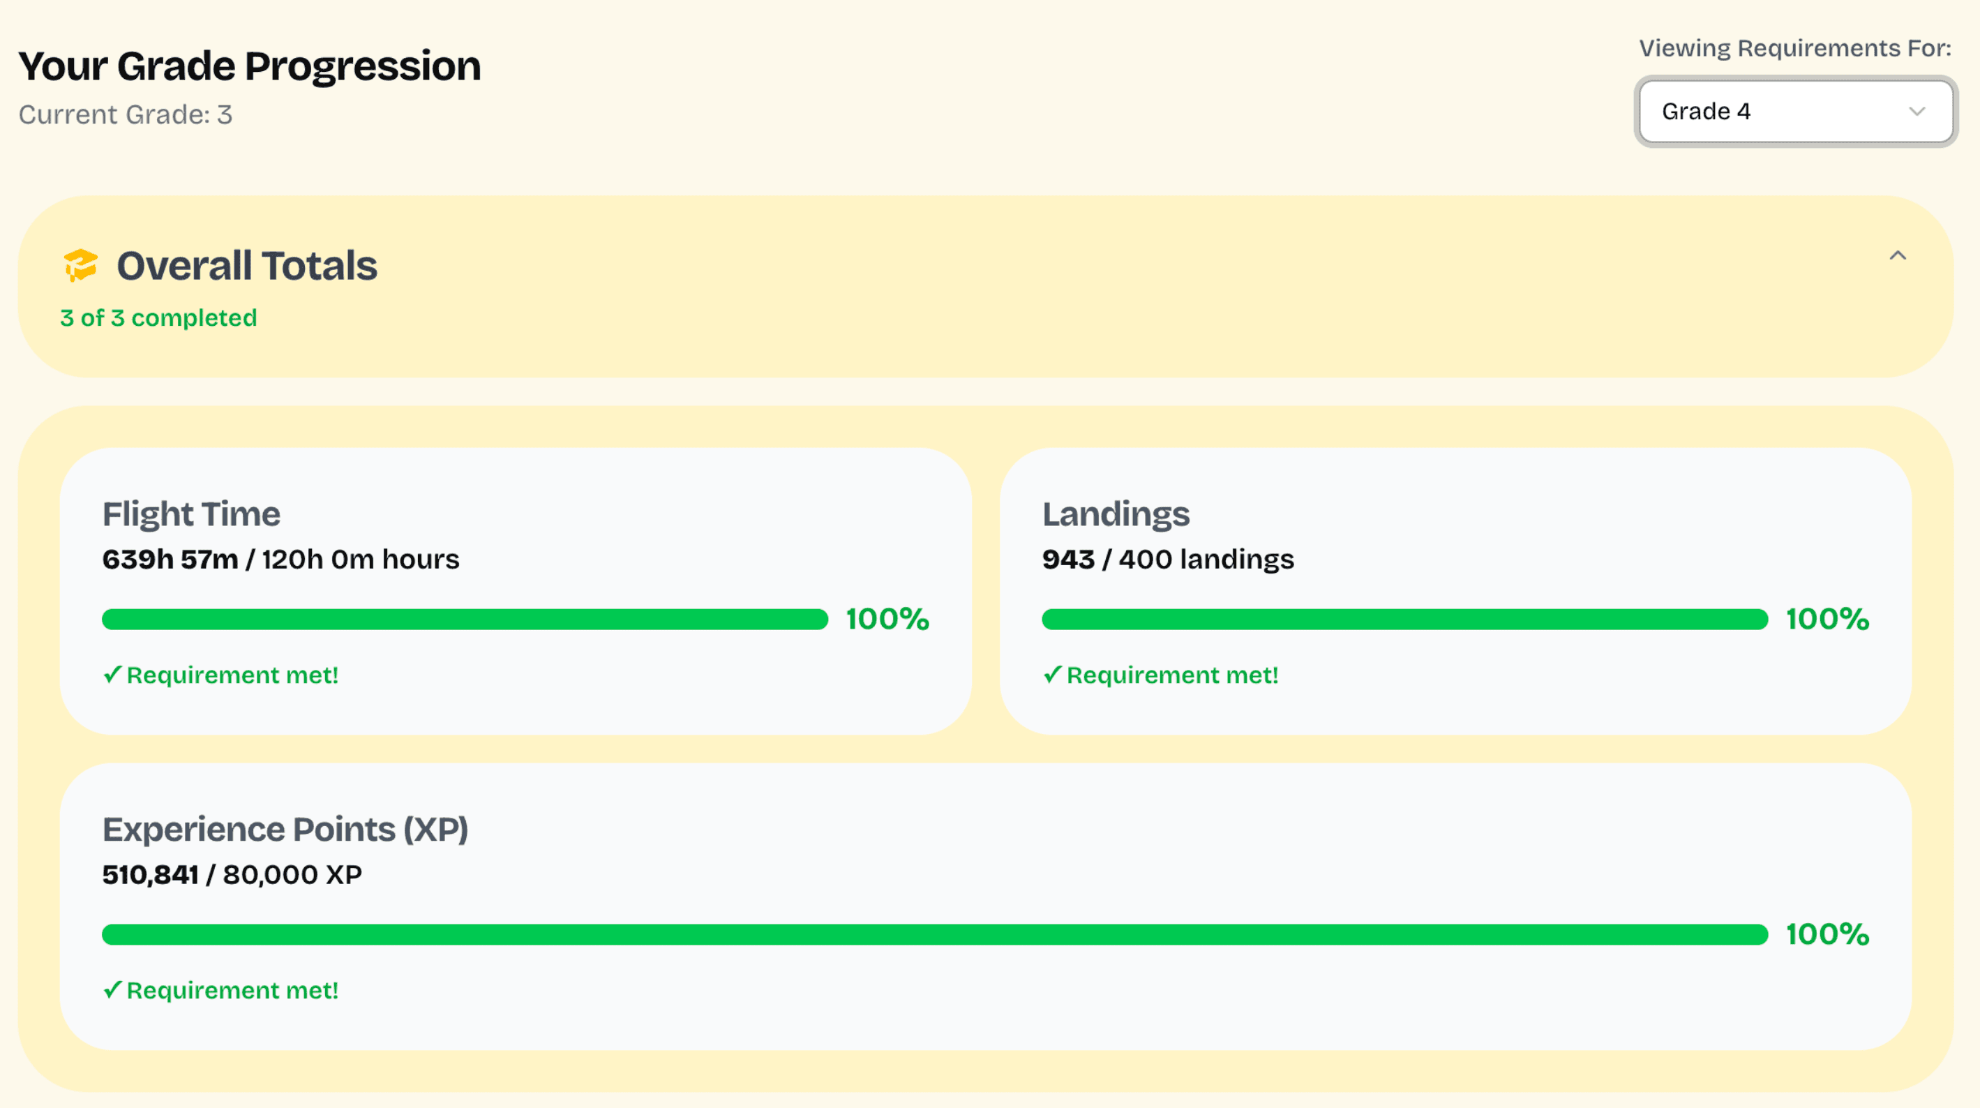
Task: Click the 100% label in Experience Points card
Action: pos(1827,934)
